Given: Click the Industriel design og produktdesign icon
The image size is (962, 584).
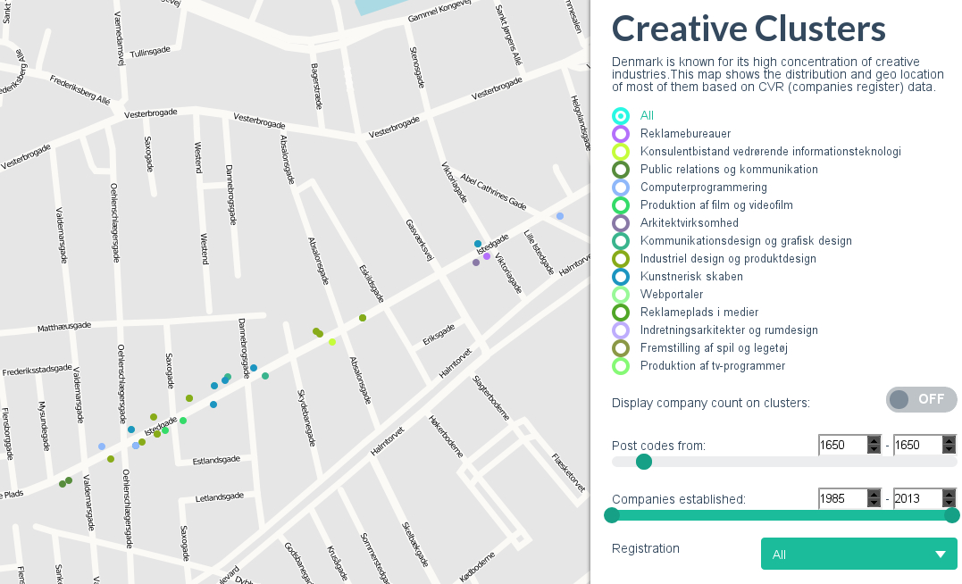Looking at the screenshot, I should [x=621, y=259].
